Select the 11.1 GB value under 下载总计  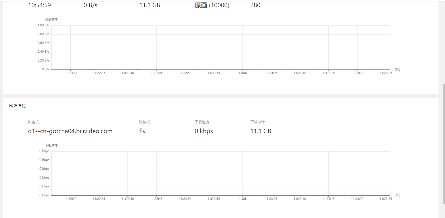point(261,131)
